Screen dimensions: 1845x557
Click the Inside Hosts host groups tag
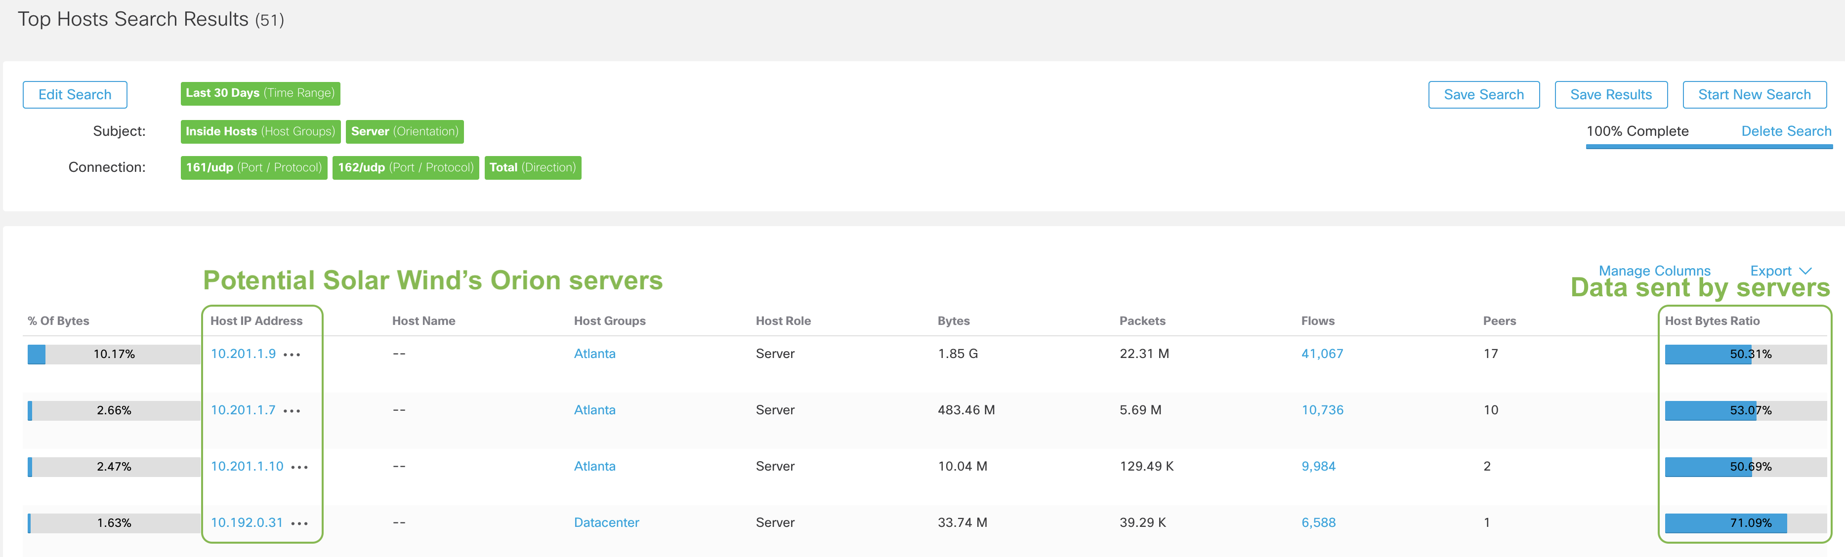coord(260,131)
